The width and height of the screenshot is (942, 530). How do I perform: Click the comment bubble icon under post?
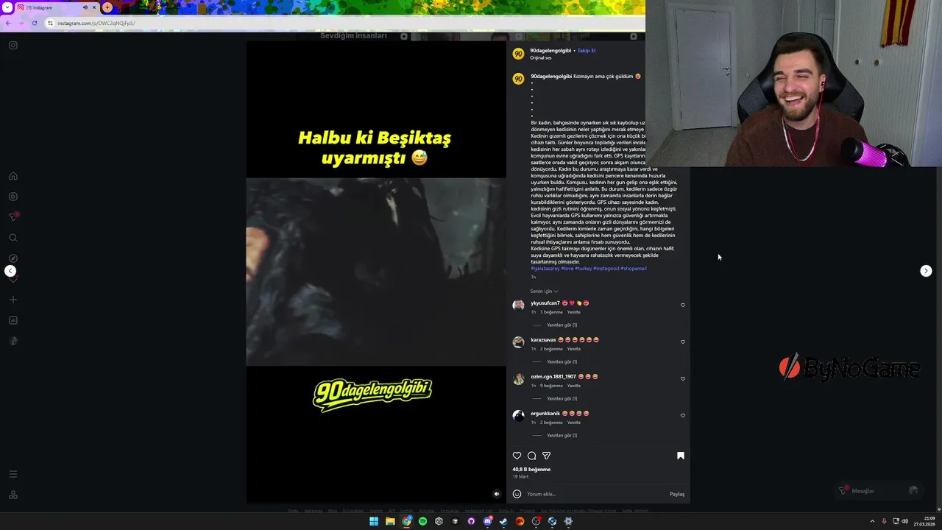(x=531, y=456)
